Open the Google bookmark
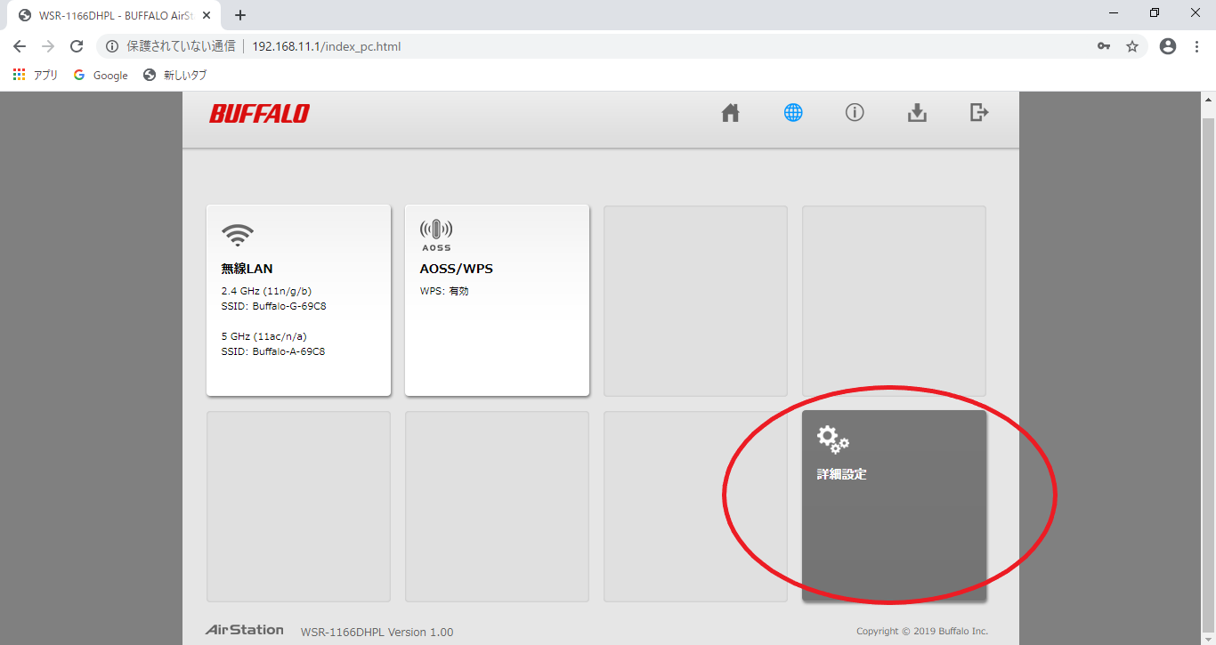The height and width of the screenshot is (645, 1216). 101,76
